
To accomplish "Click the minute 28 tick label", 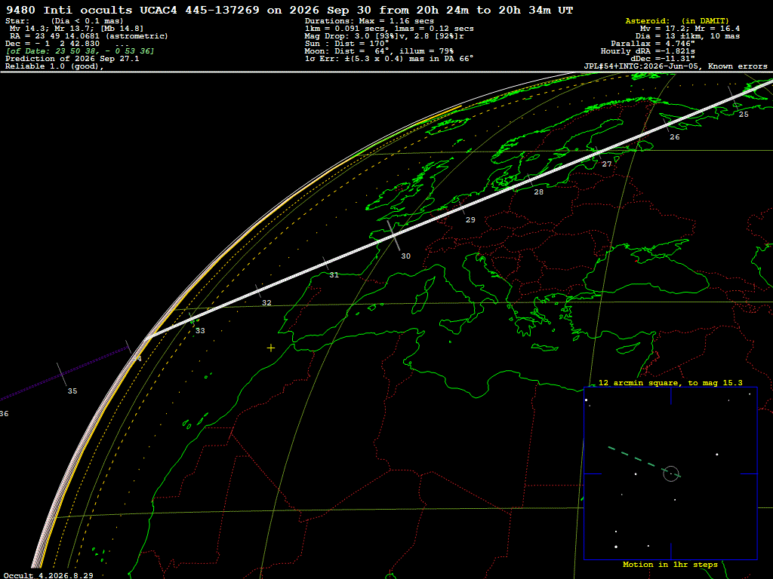I will (x=539, y=192).
